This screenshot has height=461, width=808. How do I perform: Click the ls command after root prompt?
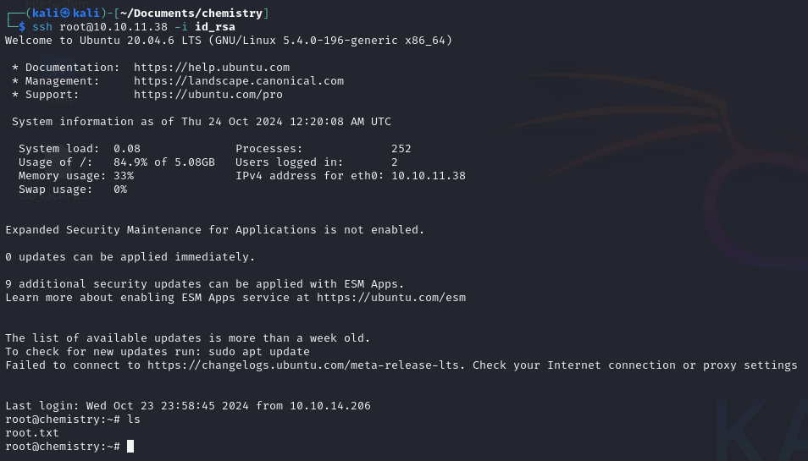pos(134,420)
